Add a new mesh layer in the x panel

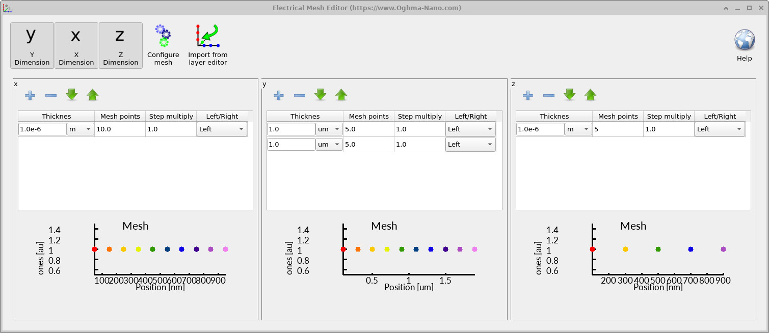(30, 95)
